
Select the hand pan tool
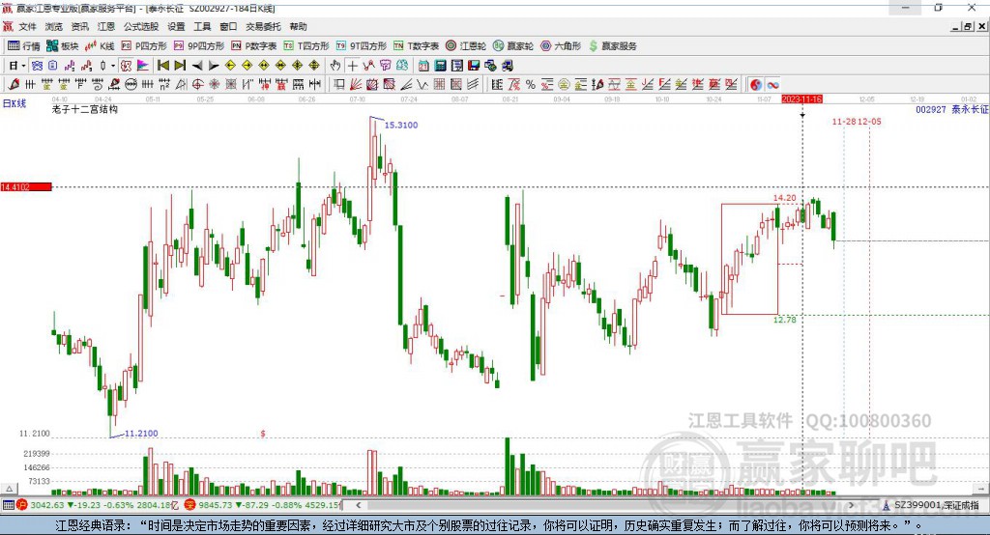335,66
